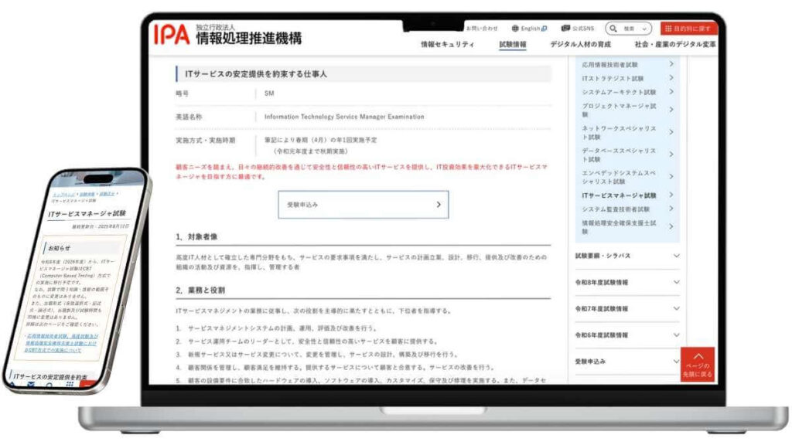792x445 pixels.
Task: Click the red 目的別に探す grid button
Action: click(x=688, y=28)
